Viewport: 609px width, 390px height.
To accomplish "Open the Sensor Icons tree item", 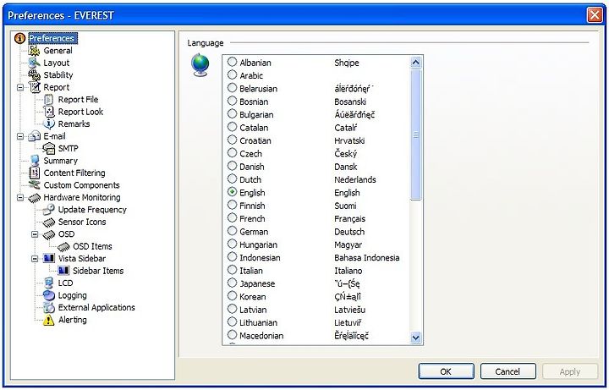I will point(82,222).
